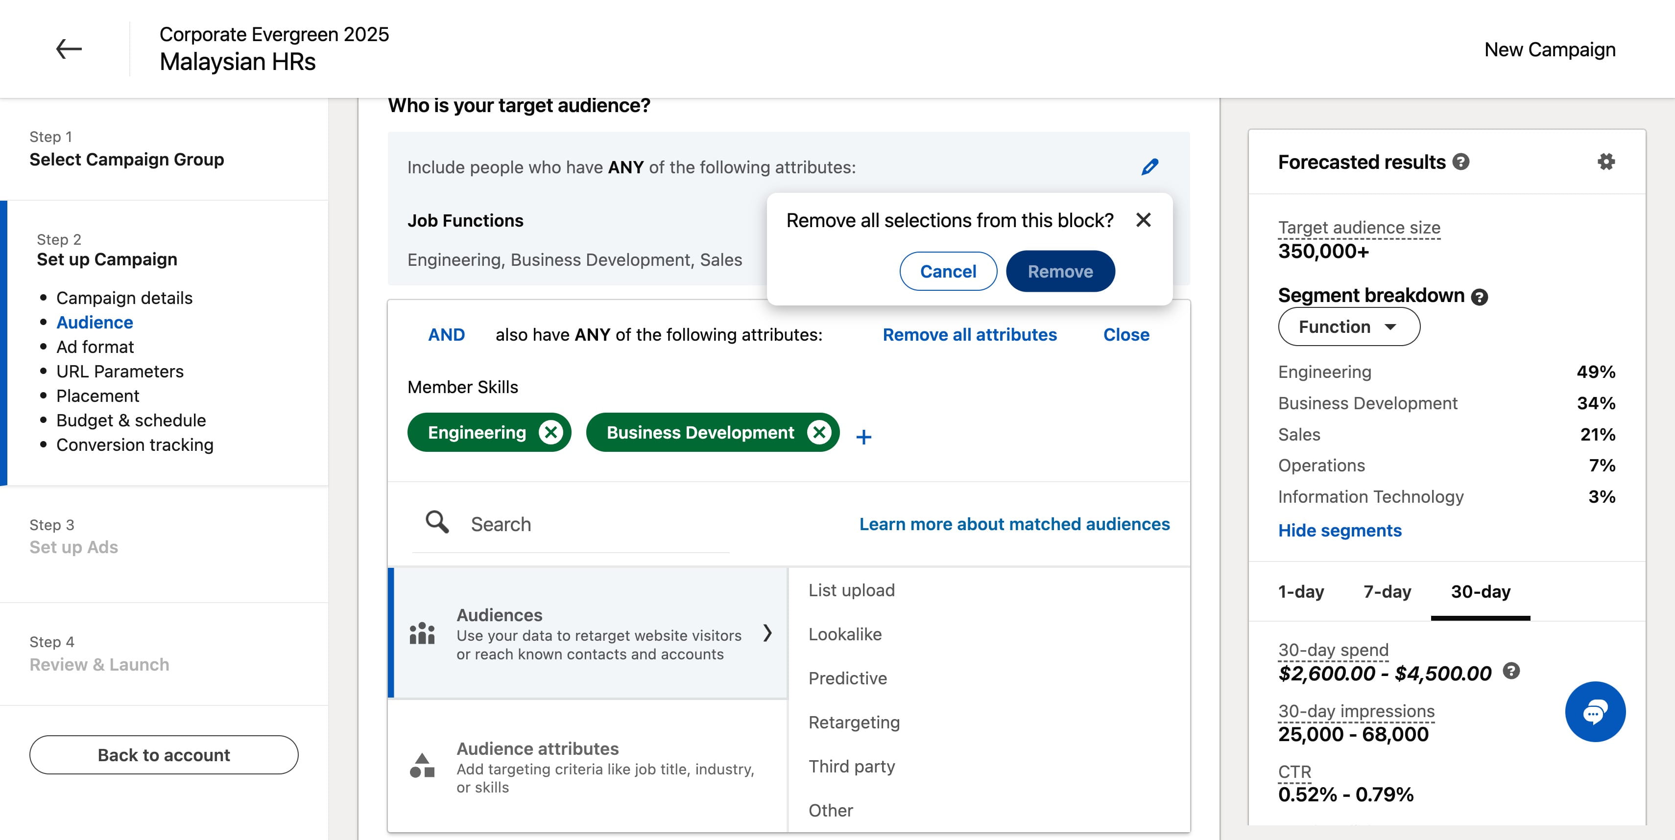Cancel removing selections
Viewport: 1675px width, 840px height.
(948, 271)
